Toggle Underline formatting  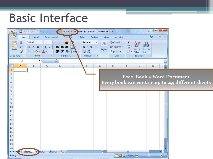click(x=38, y=47)
